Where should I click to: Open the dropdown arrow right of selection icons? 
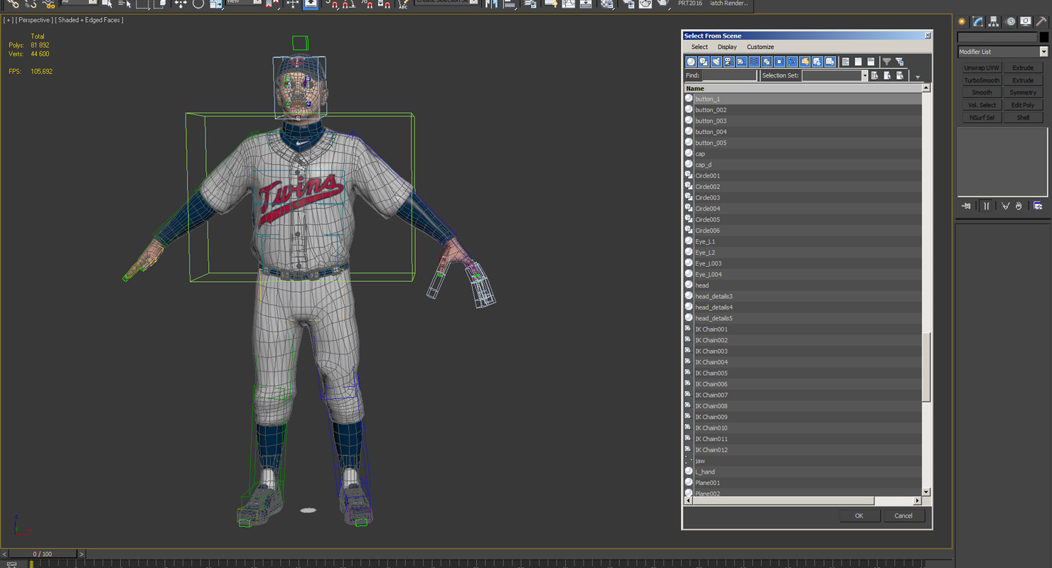coord(918,77)
